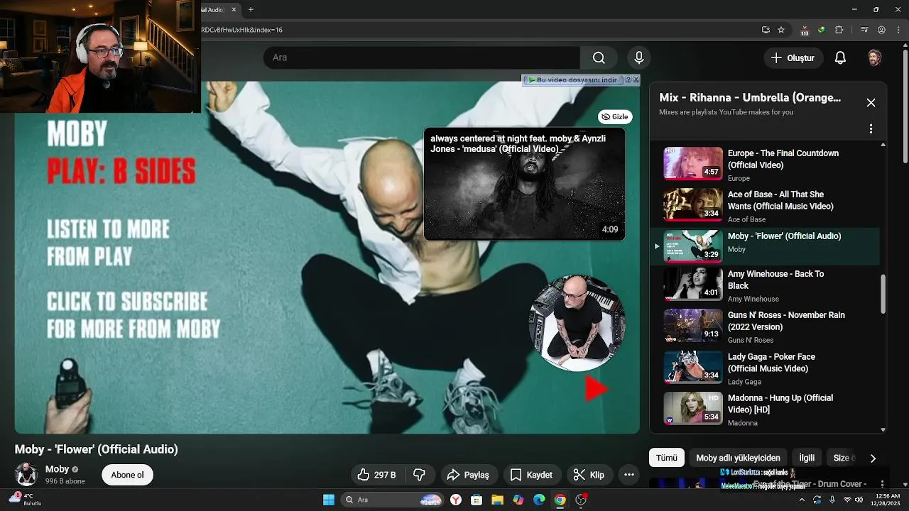Subscribe with the 'Abone ol' button
Screen dimensions: 909x511
[127, 475]
